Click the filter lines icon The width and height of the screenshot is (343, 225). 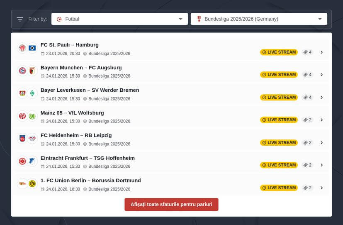pyautogui.click(x=20, y=19)
